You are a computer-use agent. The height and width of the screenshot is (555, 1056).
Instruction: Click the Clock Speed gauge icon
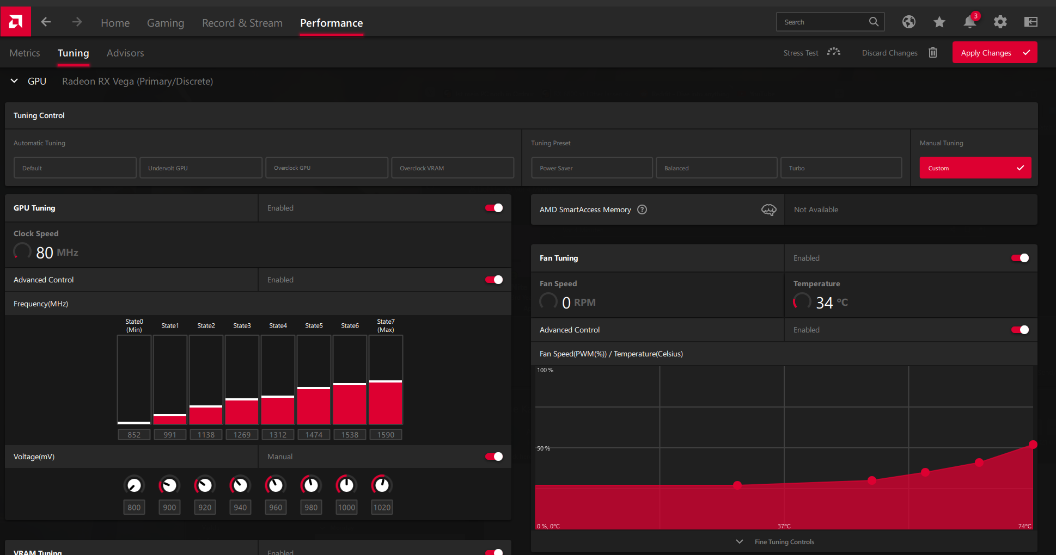click(x=22, y=251)
